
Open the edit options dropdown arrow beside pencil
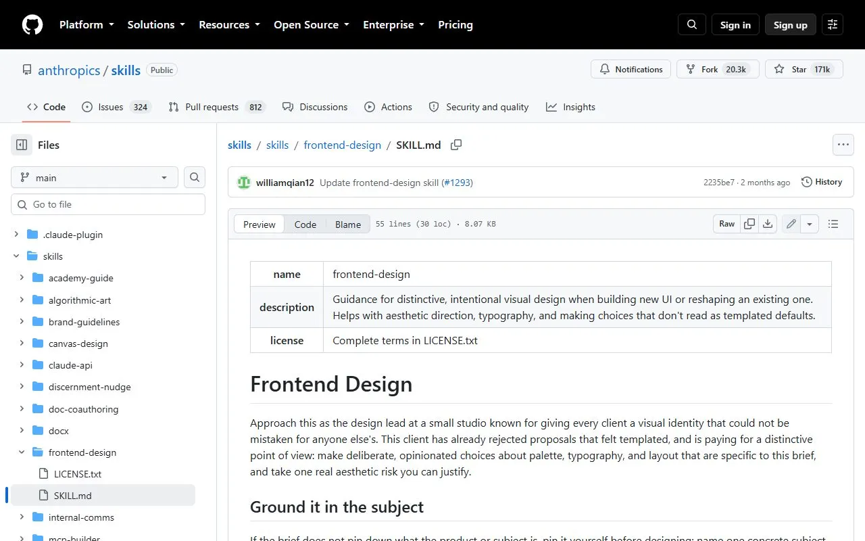point(810,224)
